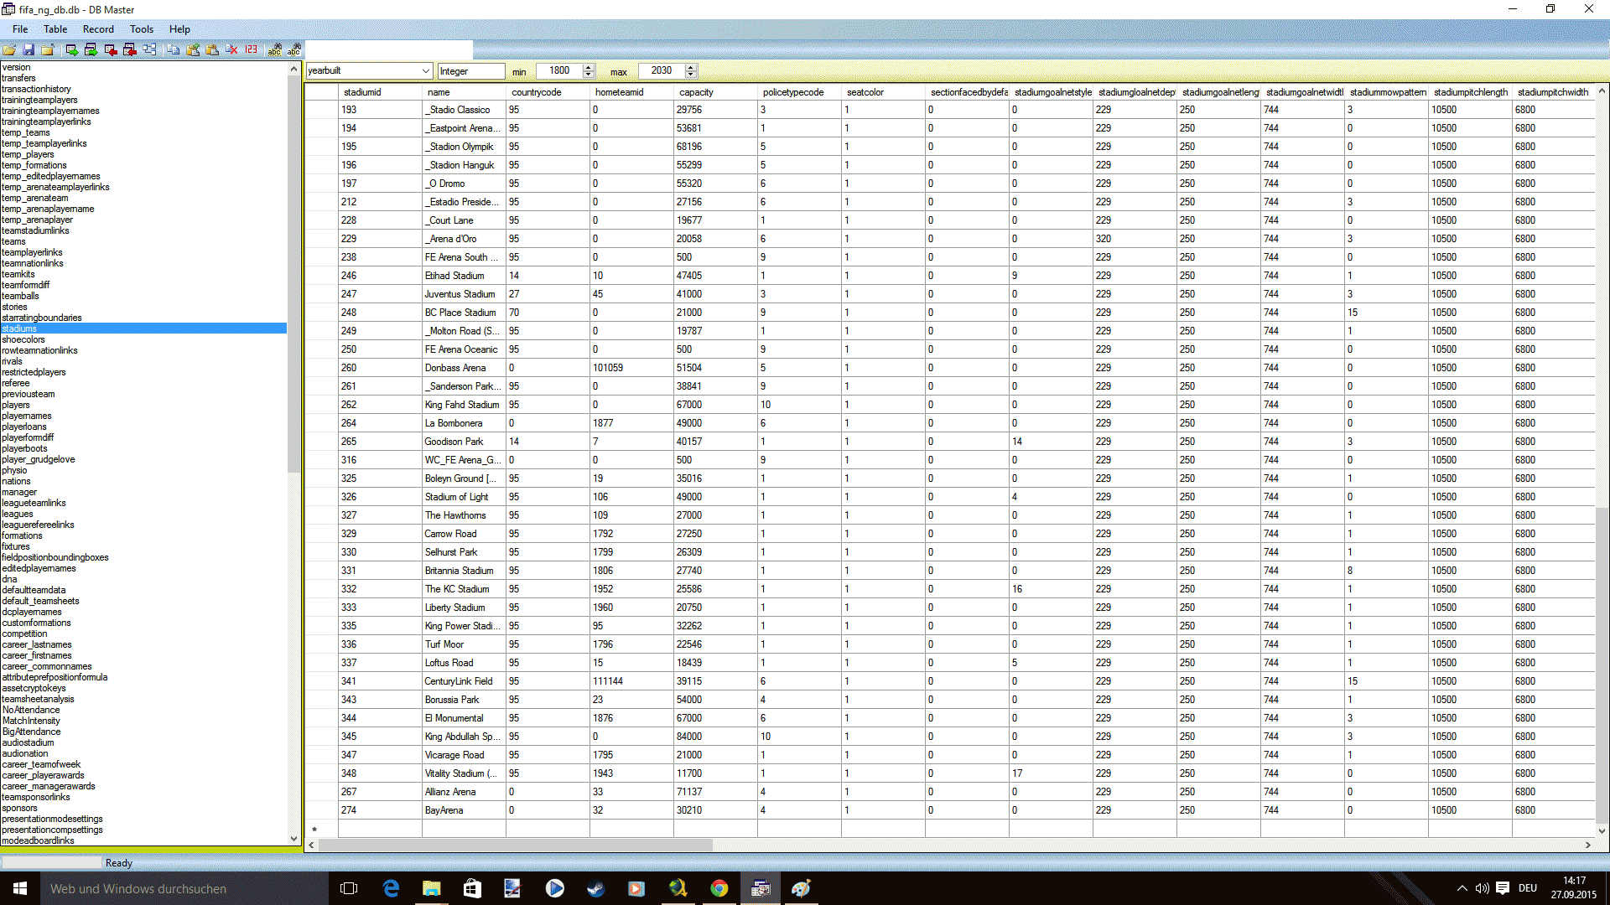Click the policetypecode column header
Screen dimensions: 1610x905
click(x=799, y=92)
